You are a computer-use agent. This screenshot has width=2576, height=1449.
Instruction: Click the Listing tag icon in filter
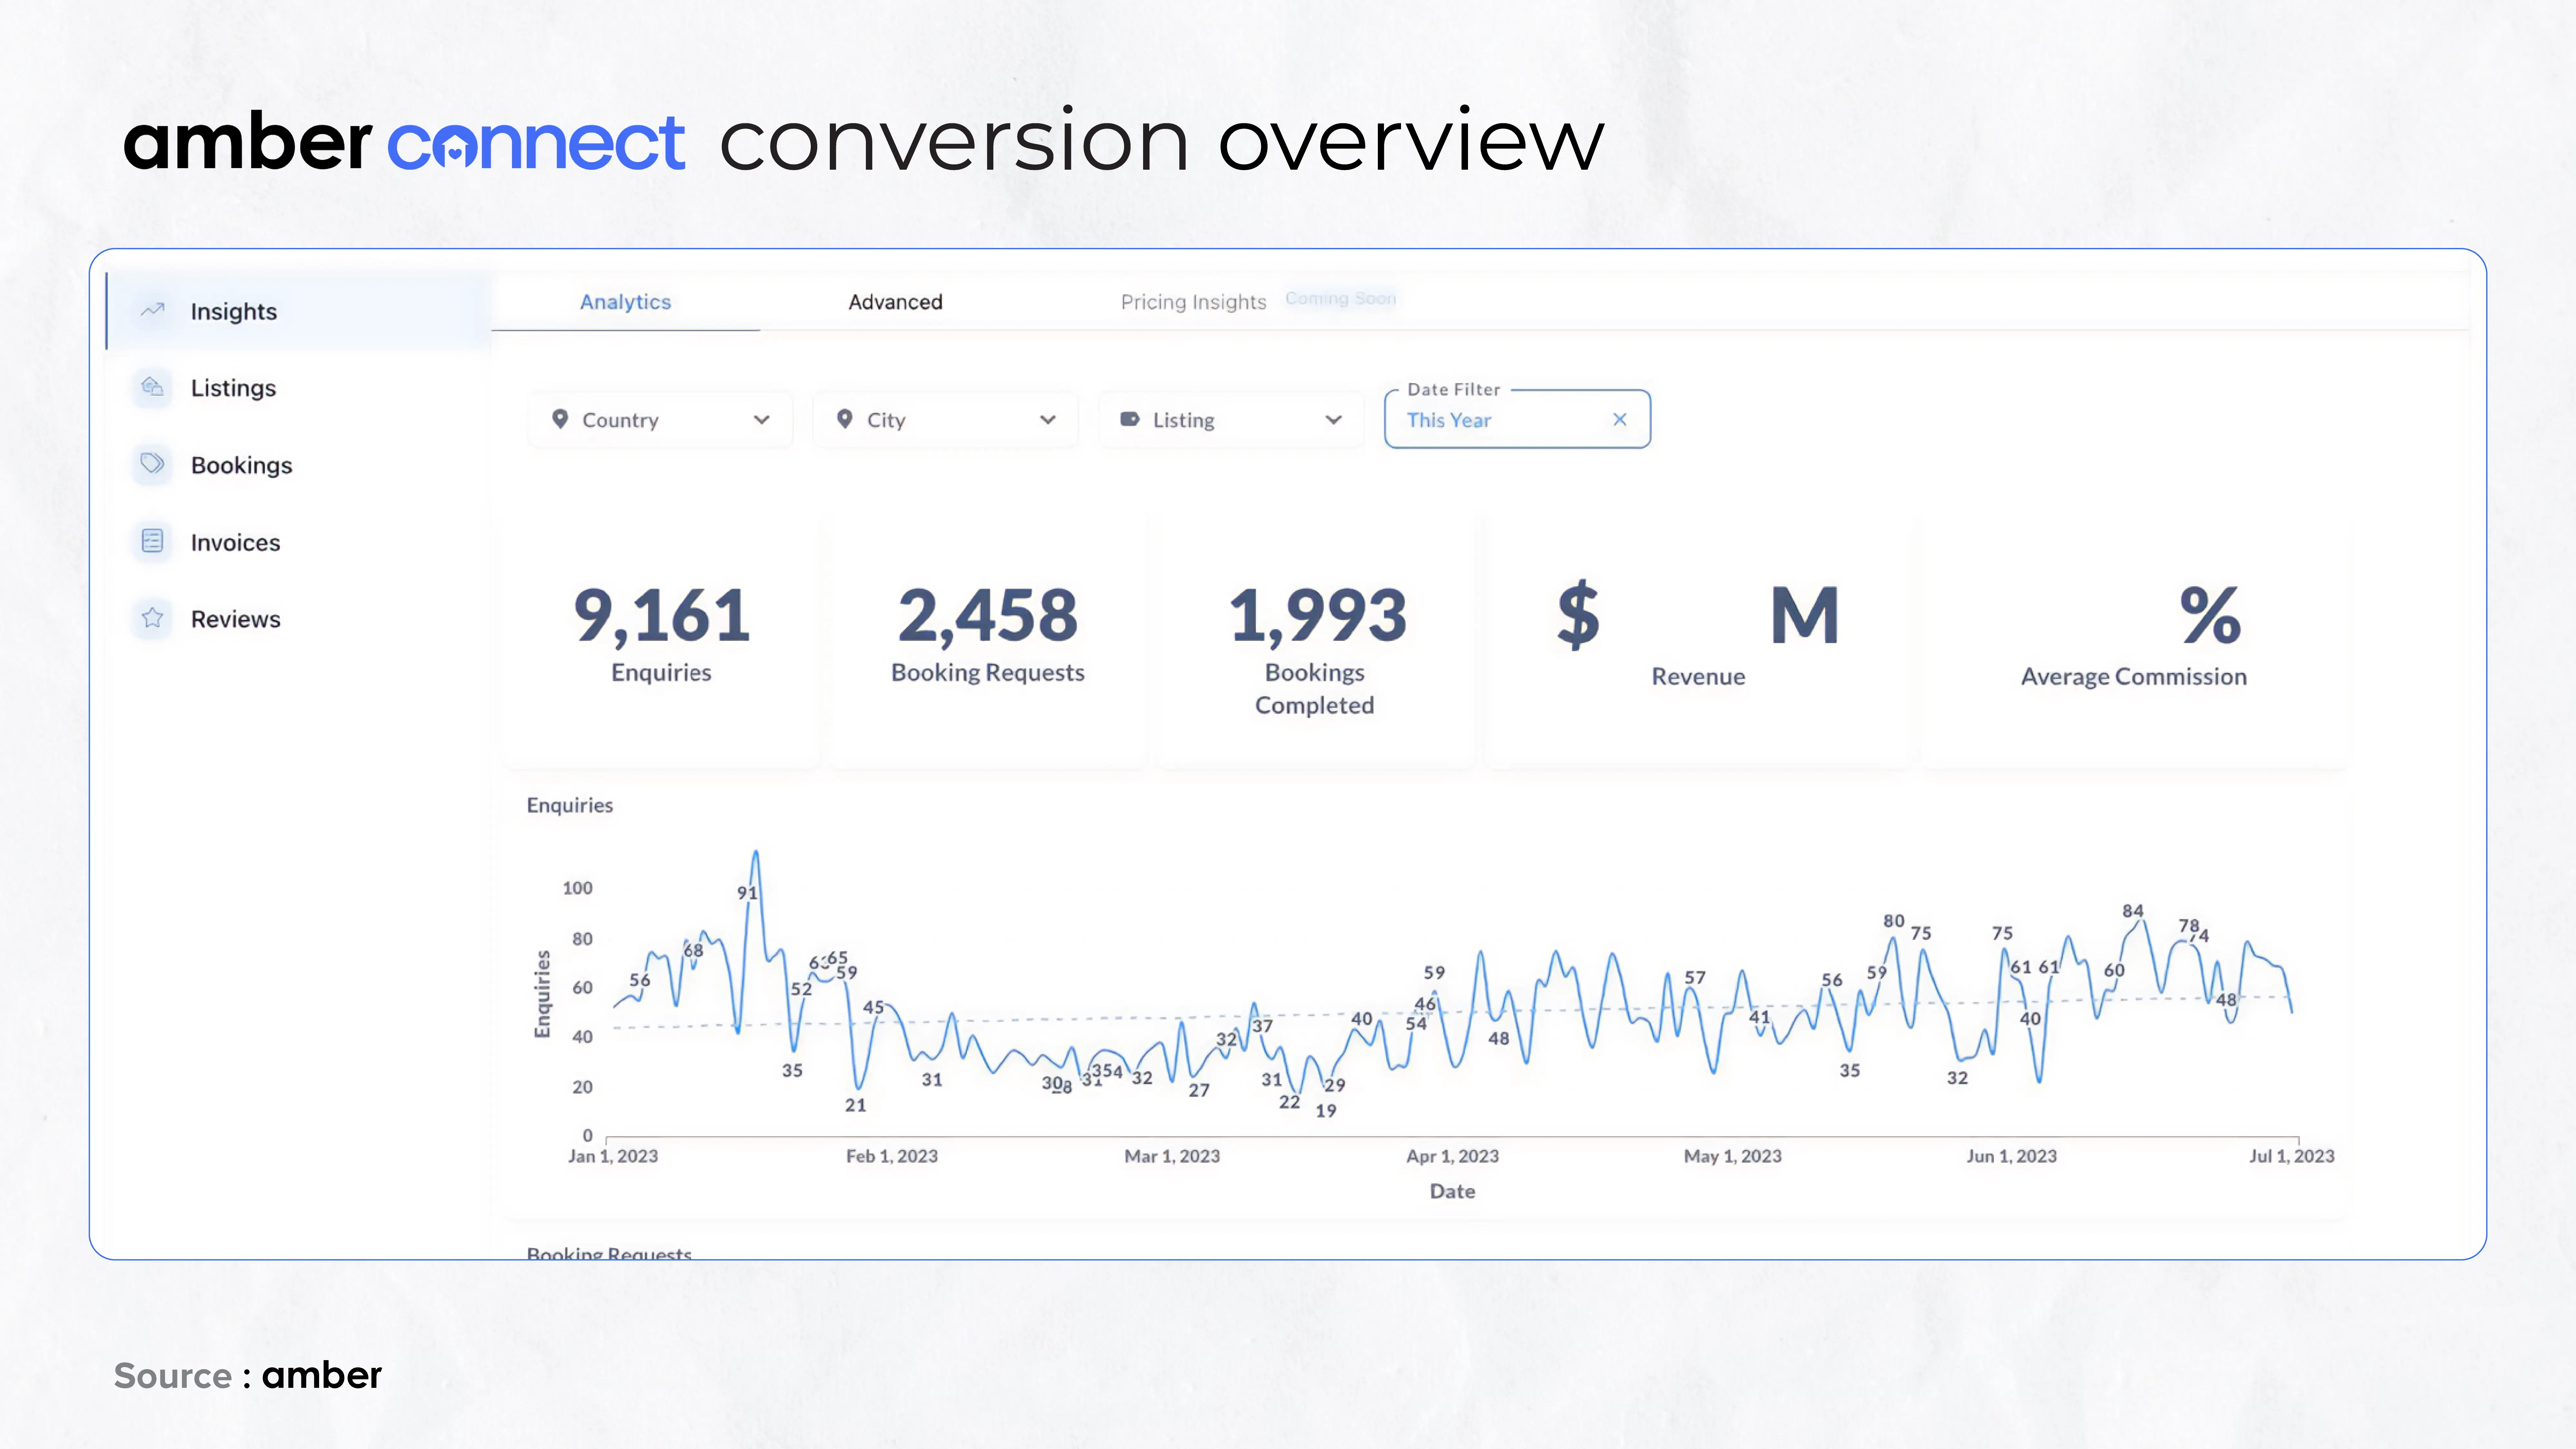coord(1130,419)
